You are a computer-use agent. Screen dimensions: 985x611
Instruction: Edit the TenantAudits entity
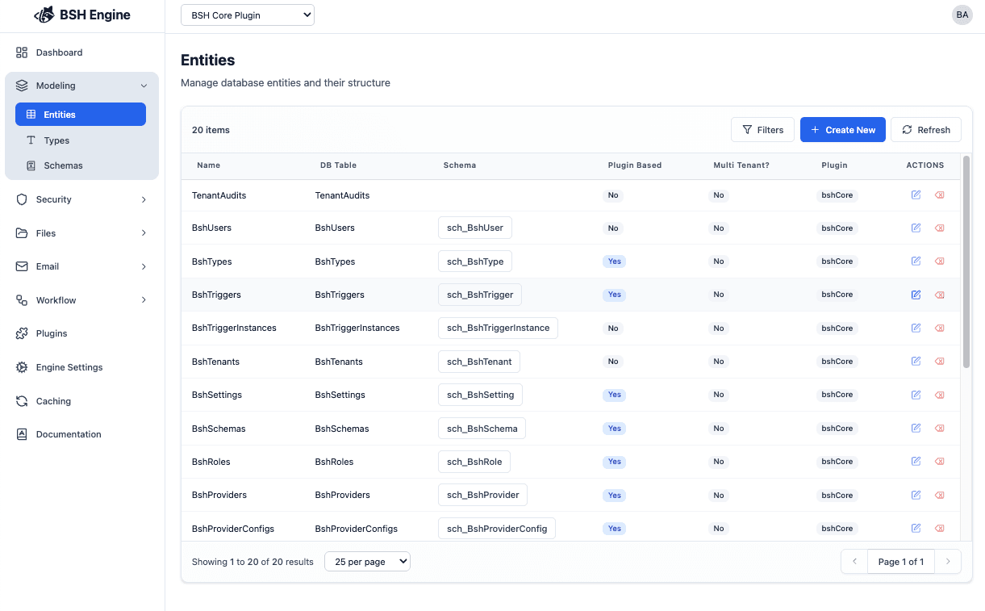(916, 195)
